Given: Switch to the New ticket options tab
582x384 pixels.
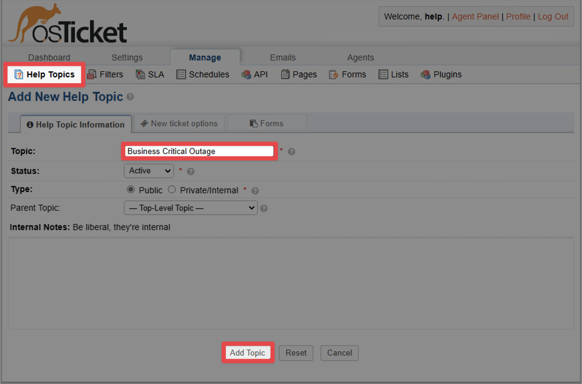Looking at the screenshot, I should coord(179,123).
